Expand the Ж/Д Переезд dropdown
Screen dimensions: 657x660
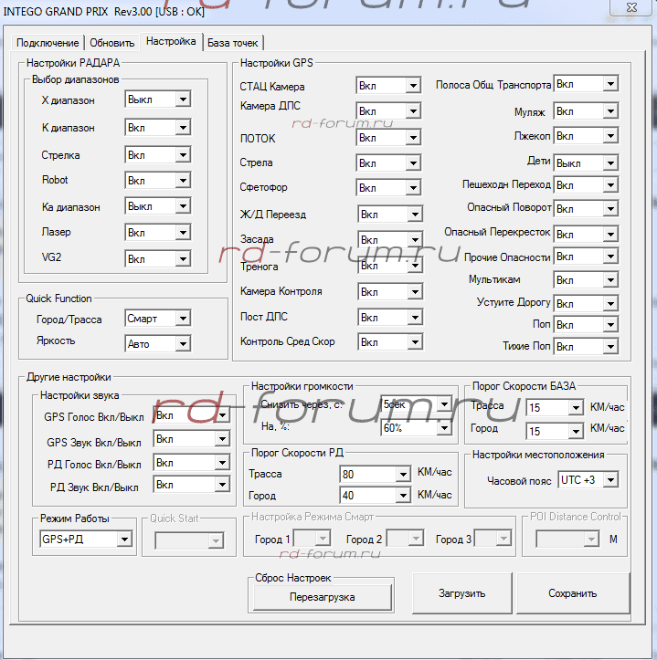390,215
